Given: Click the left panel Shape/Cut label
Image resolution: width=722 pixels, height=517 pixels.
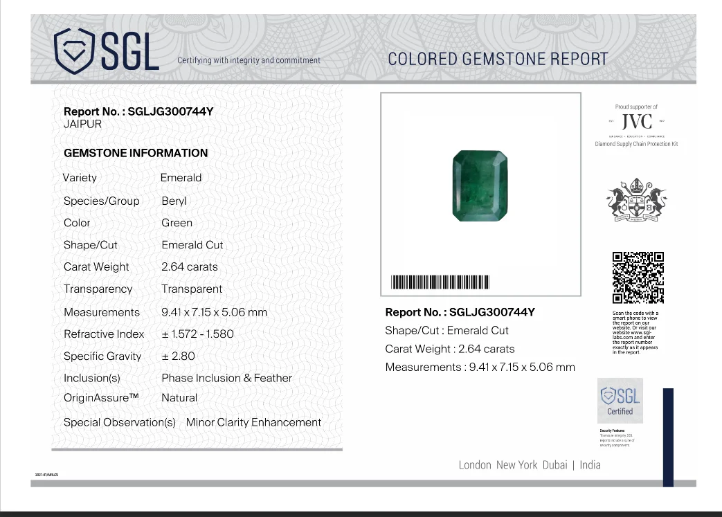Looking at the screenshot, I should [x=90, y=245].
